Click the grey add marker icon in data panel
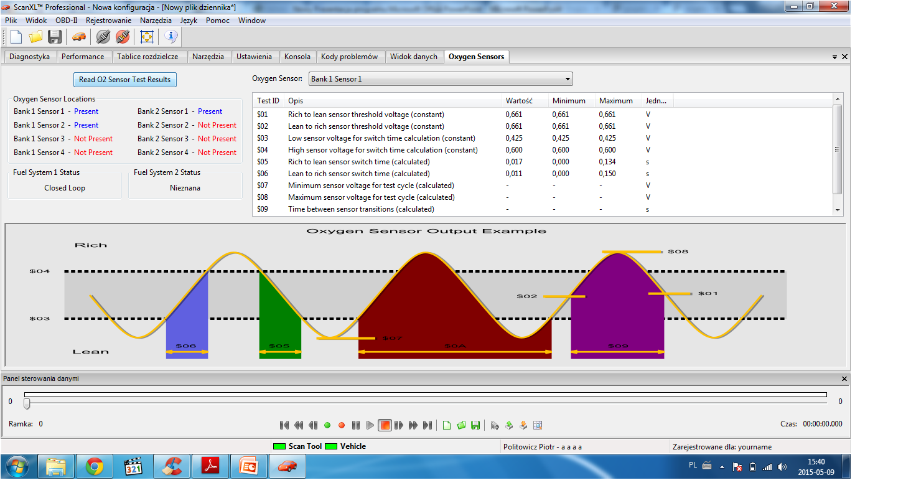Screen dimensions: 916x498 click(x=495, y=425)
